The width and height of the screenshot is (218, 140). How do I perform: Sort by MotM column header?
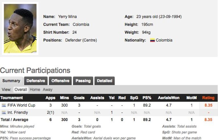point(192,98)
